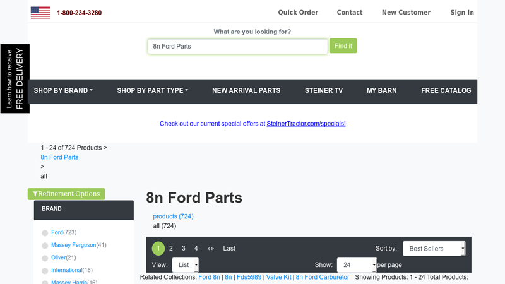Open Quick Order page
This screenshot has width=505, height=284.
(x=298, y=12)
